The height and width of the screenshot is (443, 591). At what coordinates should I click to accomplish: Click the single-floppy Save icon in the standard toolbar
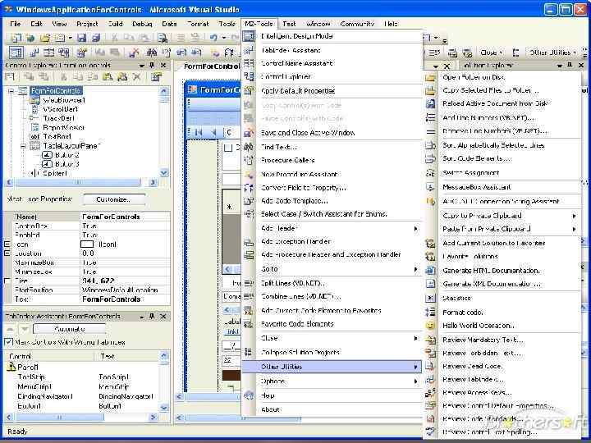[x=81, y=38]
